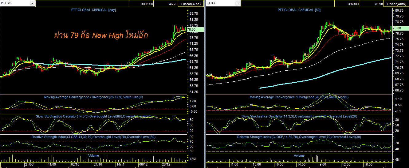Click the 21/08 date on day chart axis
This screenshot has width=409, height=168.
coord(29,164)
